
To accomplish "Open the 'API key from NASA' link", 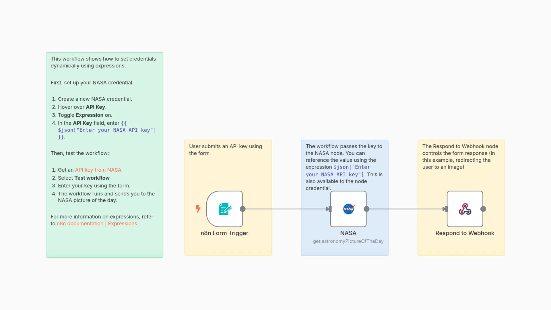I will pyautogui.click(x=98, y=170).
